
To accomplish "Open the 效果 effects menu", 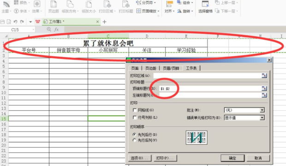I will pos(37,7).
